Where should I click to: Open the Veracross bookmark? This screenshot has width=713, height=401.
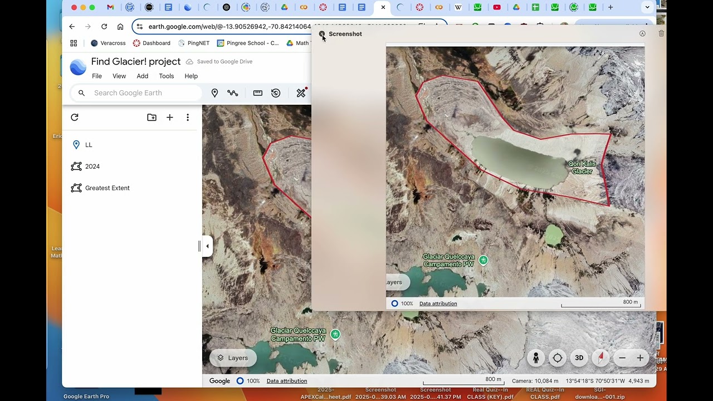[x=108, y=43]
